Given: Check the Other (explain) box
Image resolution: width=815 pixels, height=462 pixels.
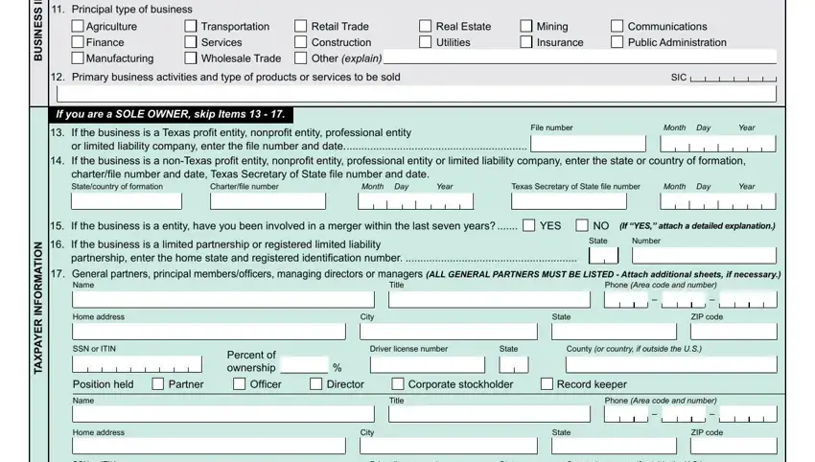Looking at the screenshot, I should coord(300,58).
